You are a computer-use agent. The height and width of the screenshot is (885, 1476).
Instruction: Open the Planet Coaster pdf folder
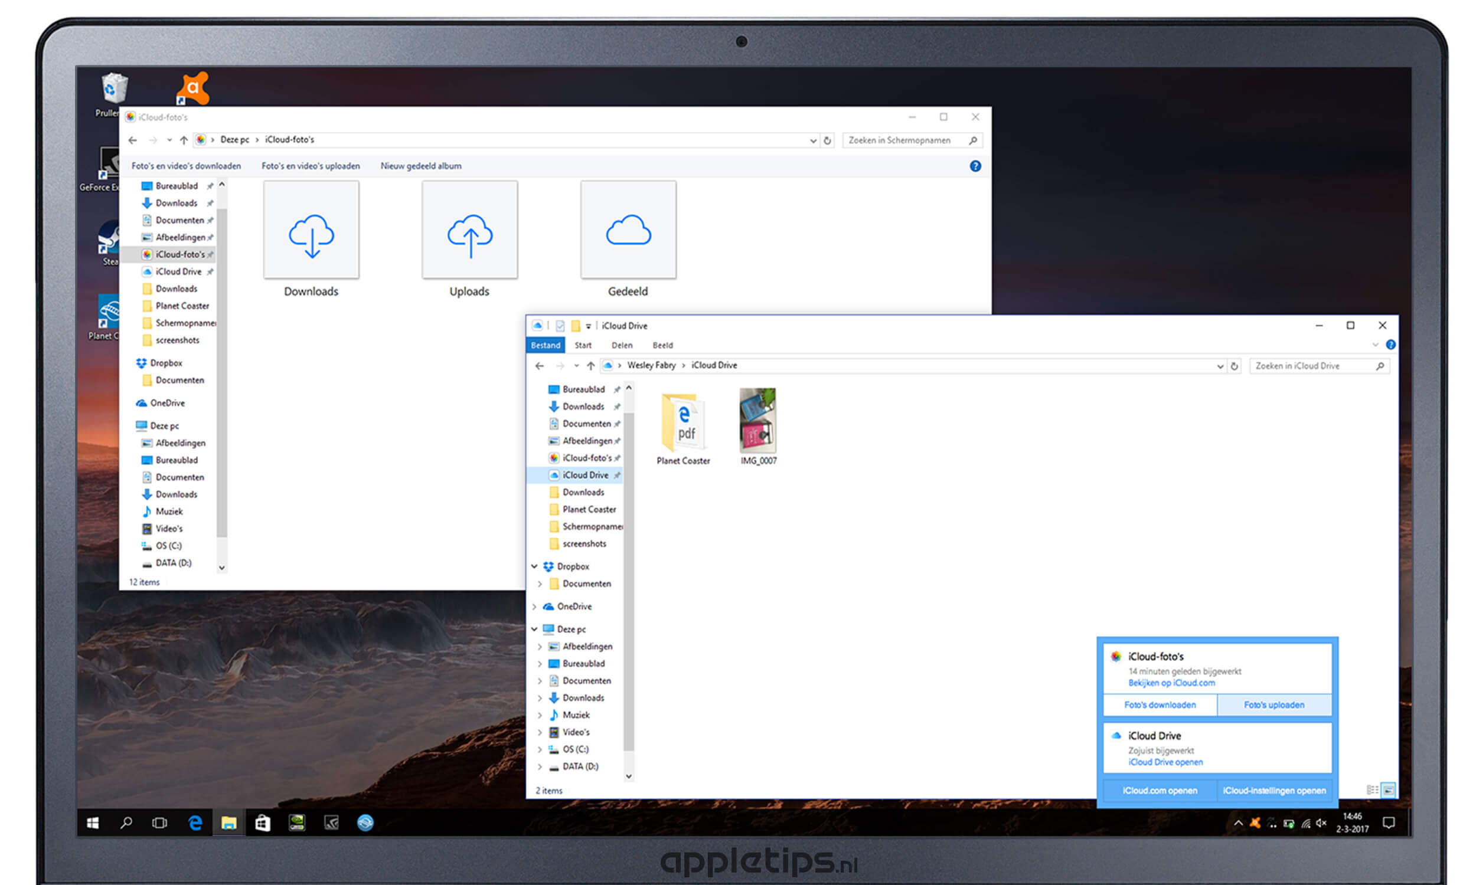pyautogui.click(x=684, y=428)
